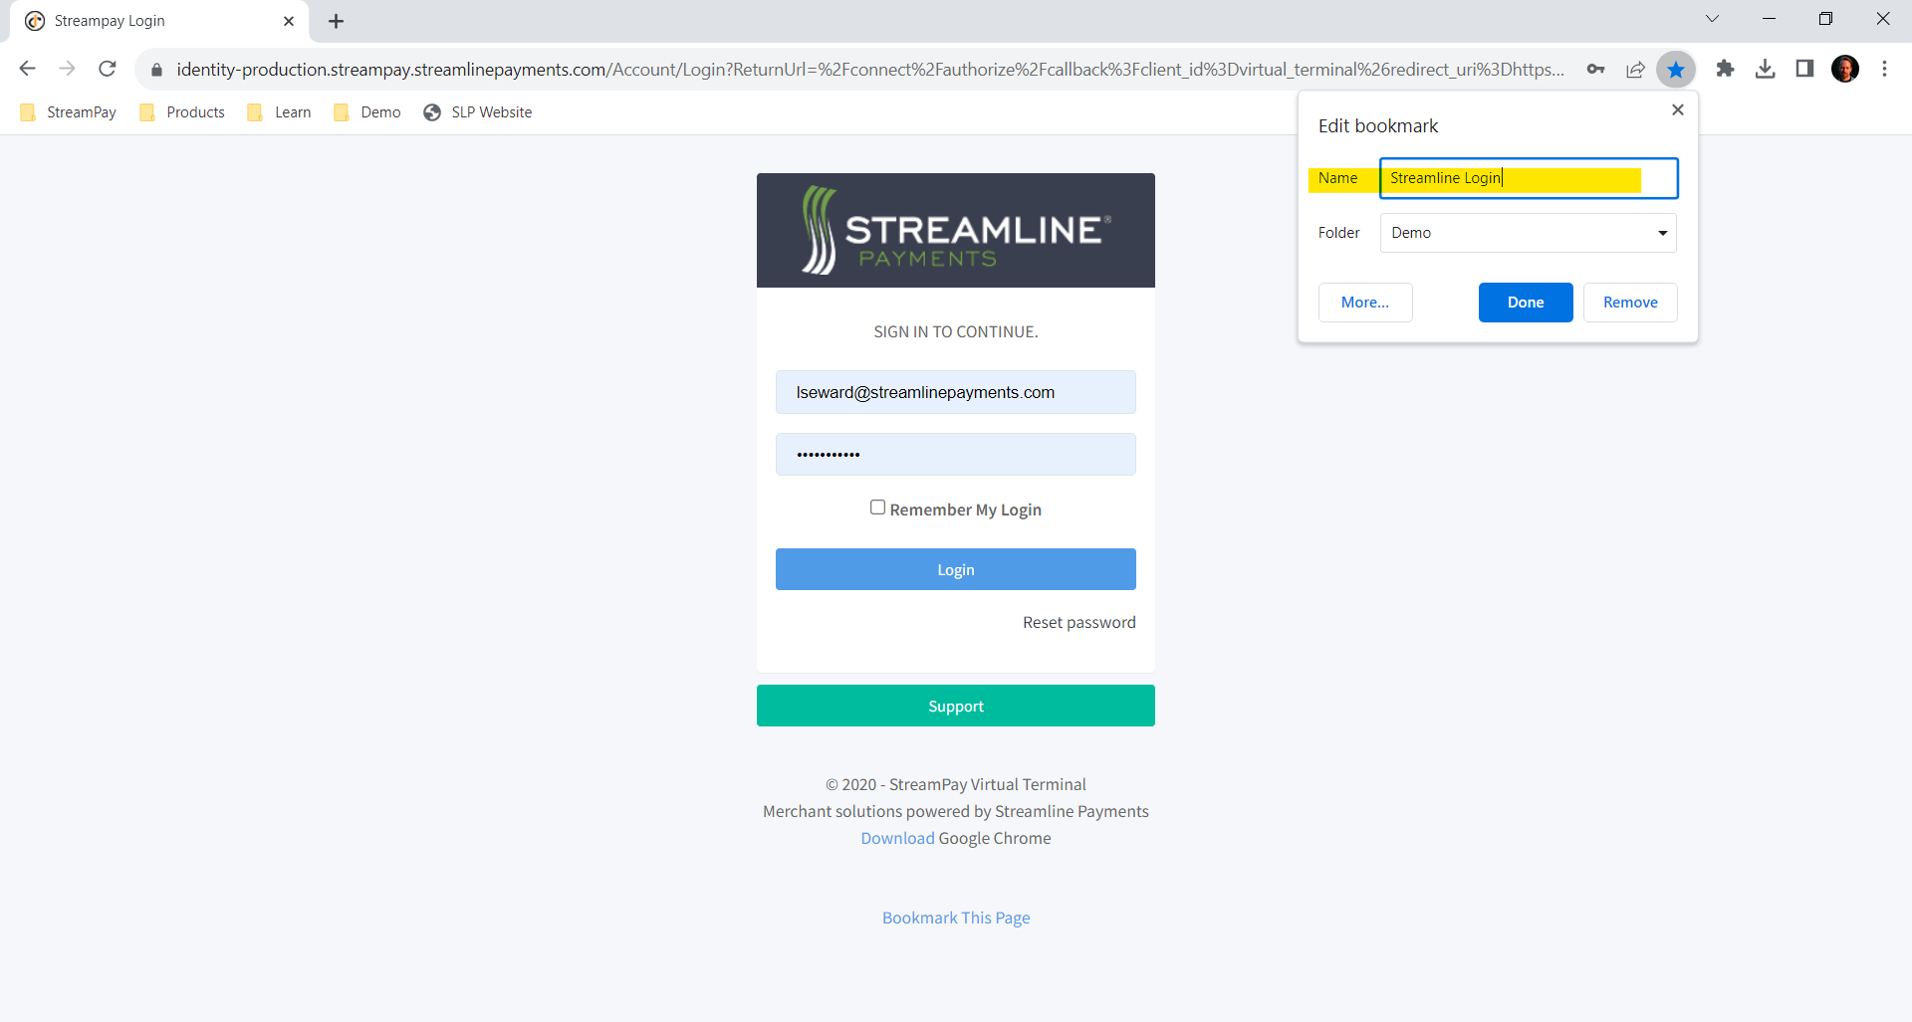The height and width of the screenshot is (1022, 1912).
Task: View site info via the padlock icon
Action: tap(156, 70)
